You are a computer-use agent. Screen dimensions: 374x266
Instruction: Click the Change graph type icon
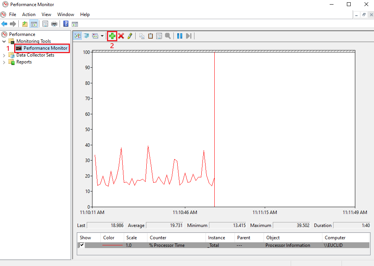pos(95,36)
